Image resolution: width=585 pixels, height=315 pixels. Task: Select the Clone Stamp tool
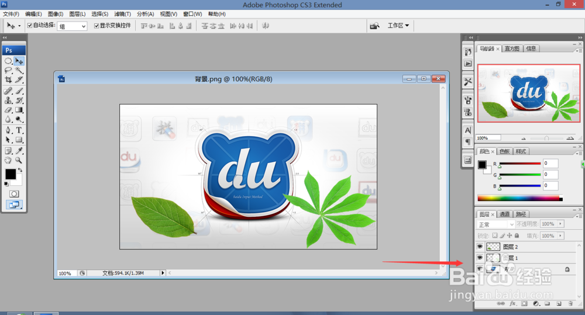pos(8,101)
